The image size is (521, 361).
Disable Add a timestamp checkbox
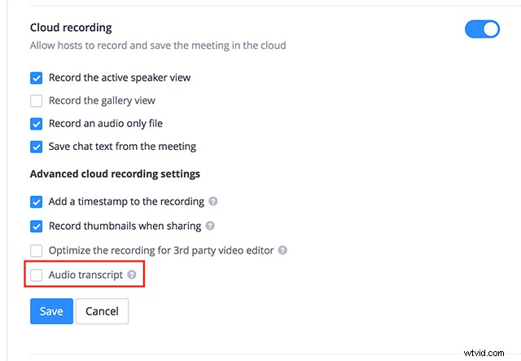coord(36,201)
